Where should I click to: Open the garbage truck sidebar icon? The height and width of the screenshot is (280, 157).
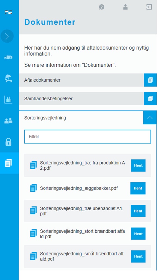pyautogui.click(x=8, y=57)
